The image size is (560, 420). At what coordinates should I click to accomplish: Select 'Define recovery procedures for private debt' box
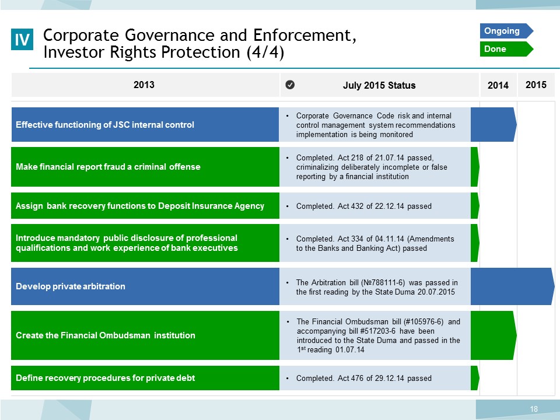coord(145,378)
